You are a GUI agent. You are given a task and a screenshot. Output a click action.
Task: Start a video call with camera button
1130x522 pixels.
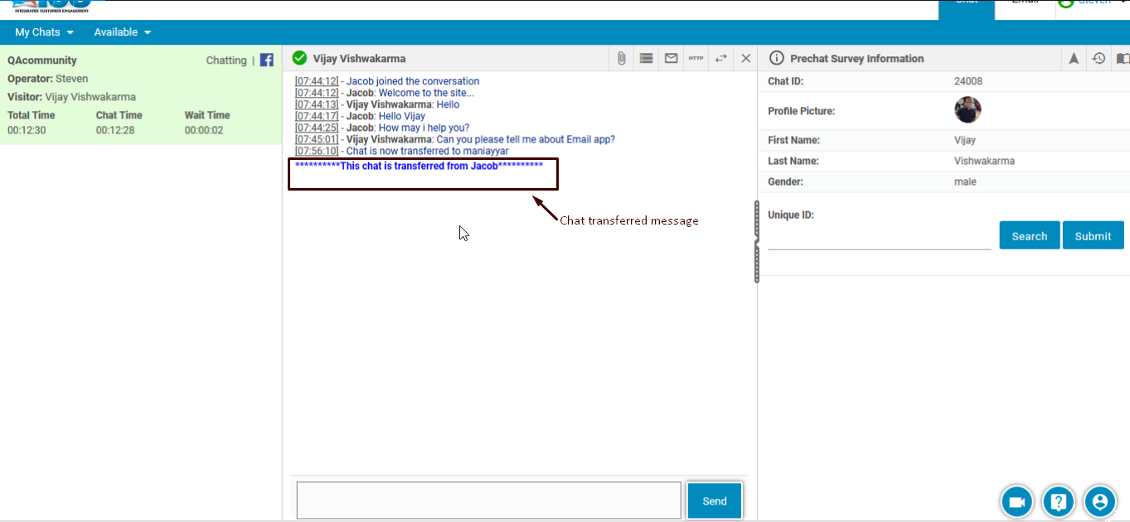[x=1016, y=501]
